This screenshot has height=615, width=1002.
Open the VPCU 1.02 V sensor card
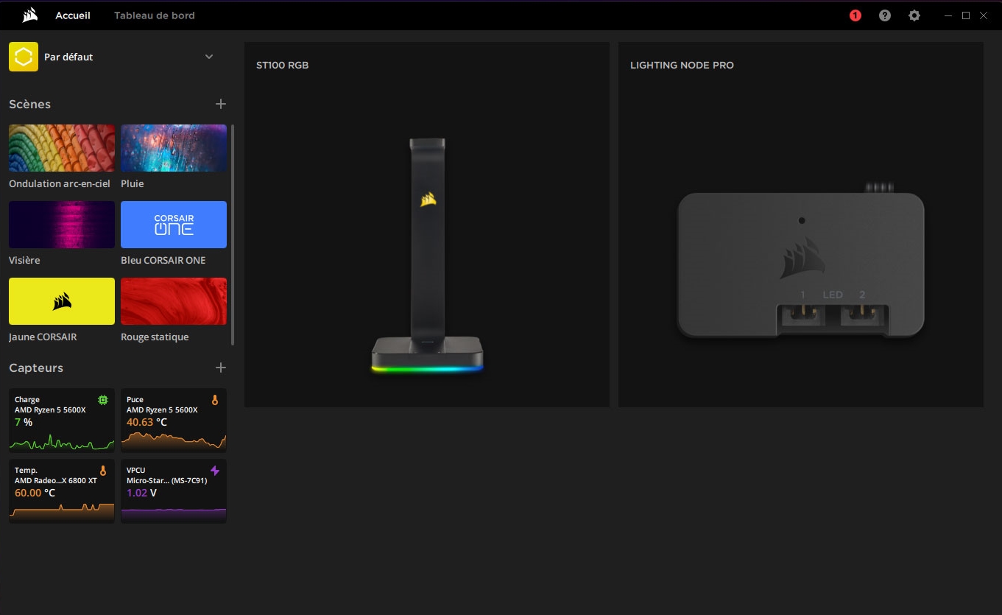click(174, 491)
